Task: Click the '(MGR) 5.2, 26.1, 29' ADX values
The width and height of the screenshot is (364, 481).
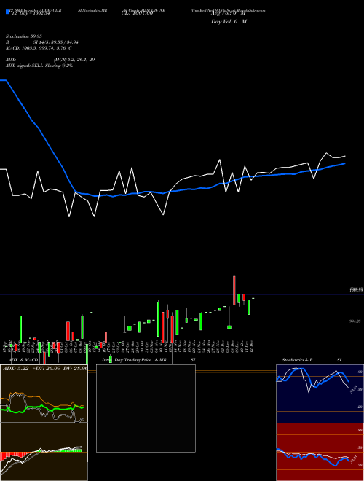Action: coord(74,60)
